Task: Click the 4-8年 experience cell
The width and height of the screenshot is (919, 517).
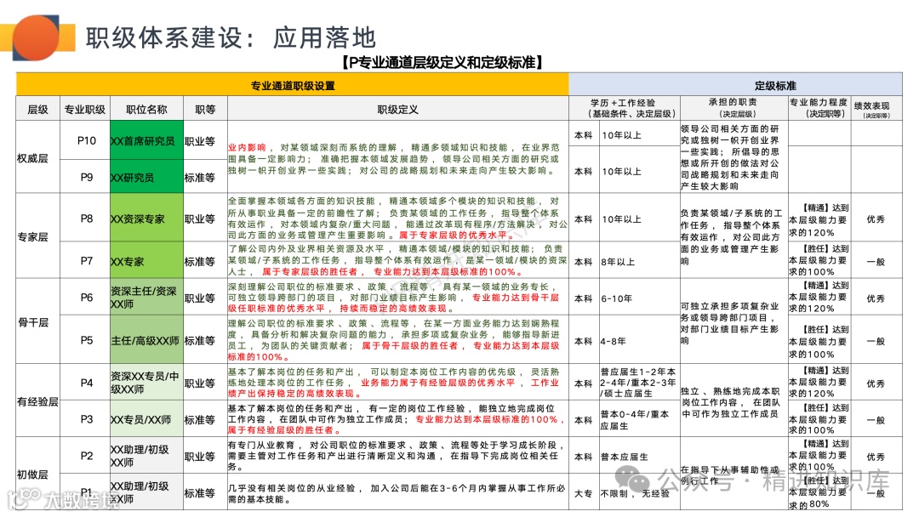Action: pyautogui.click(x=639, y=341)
